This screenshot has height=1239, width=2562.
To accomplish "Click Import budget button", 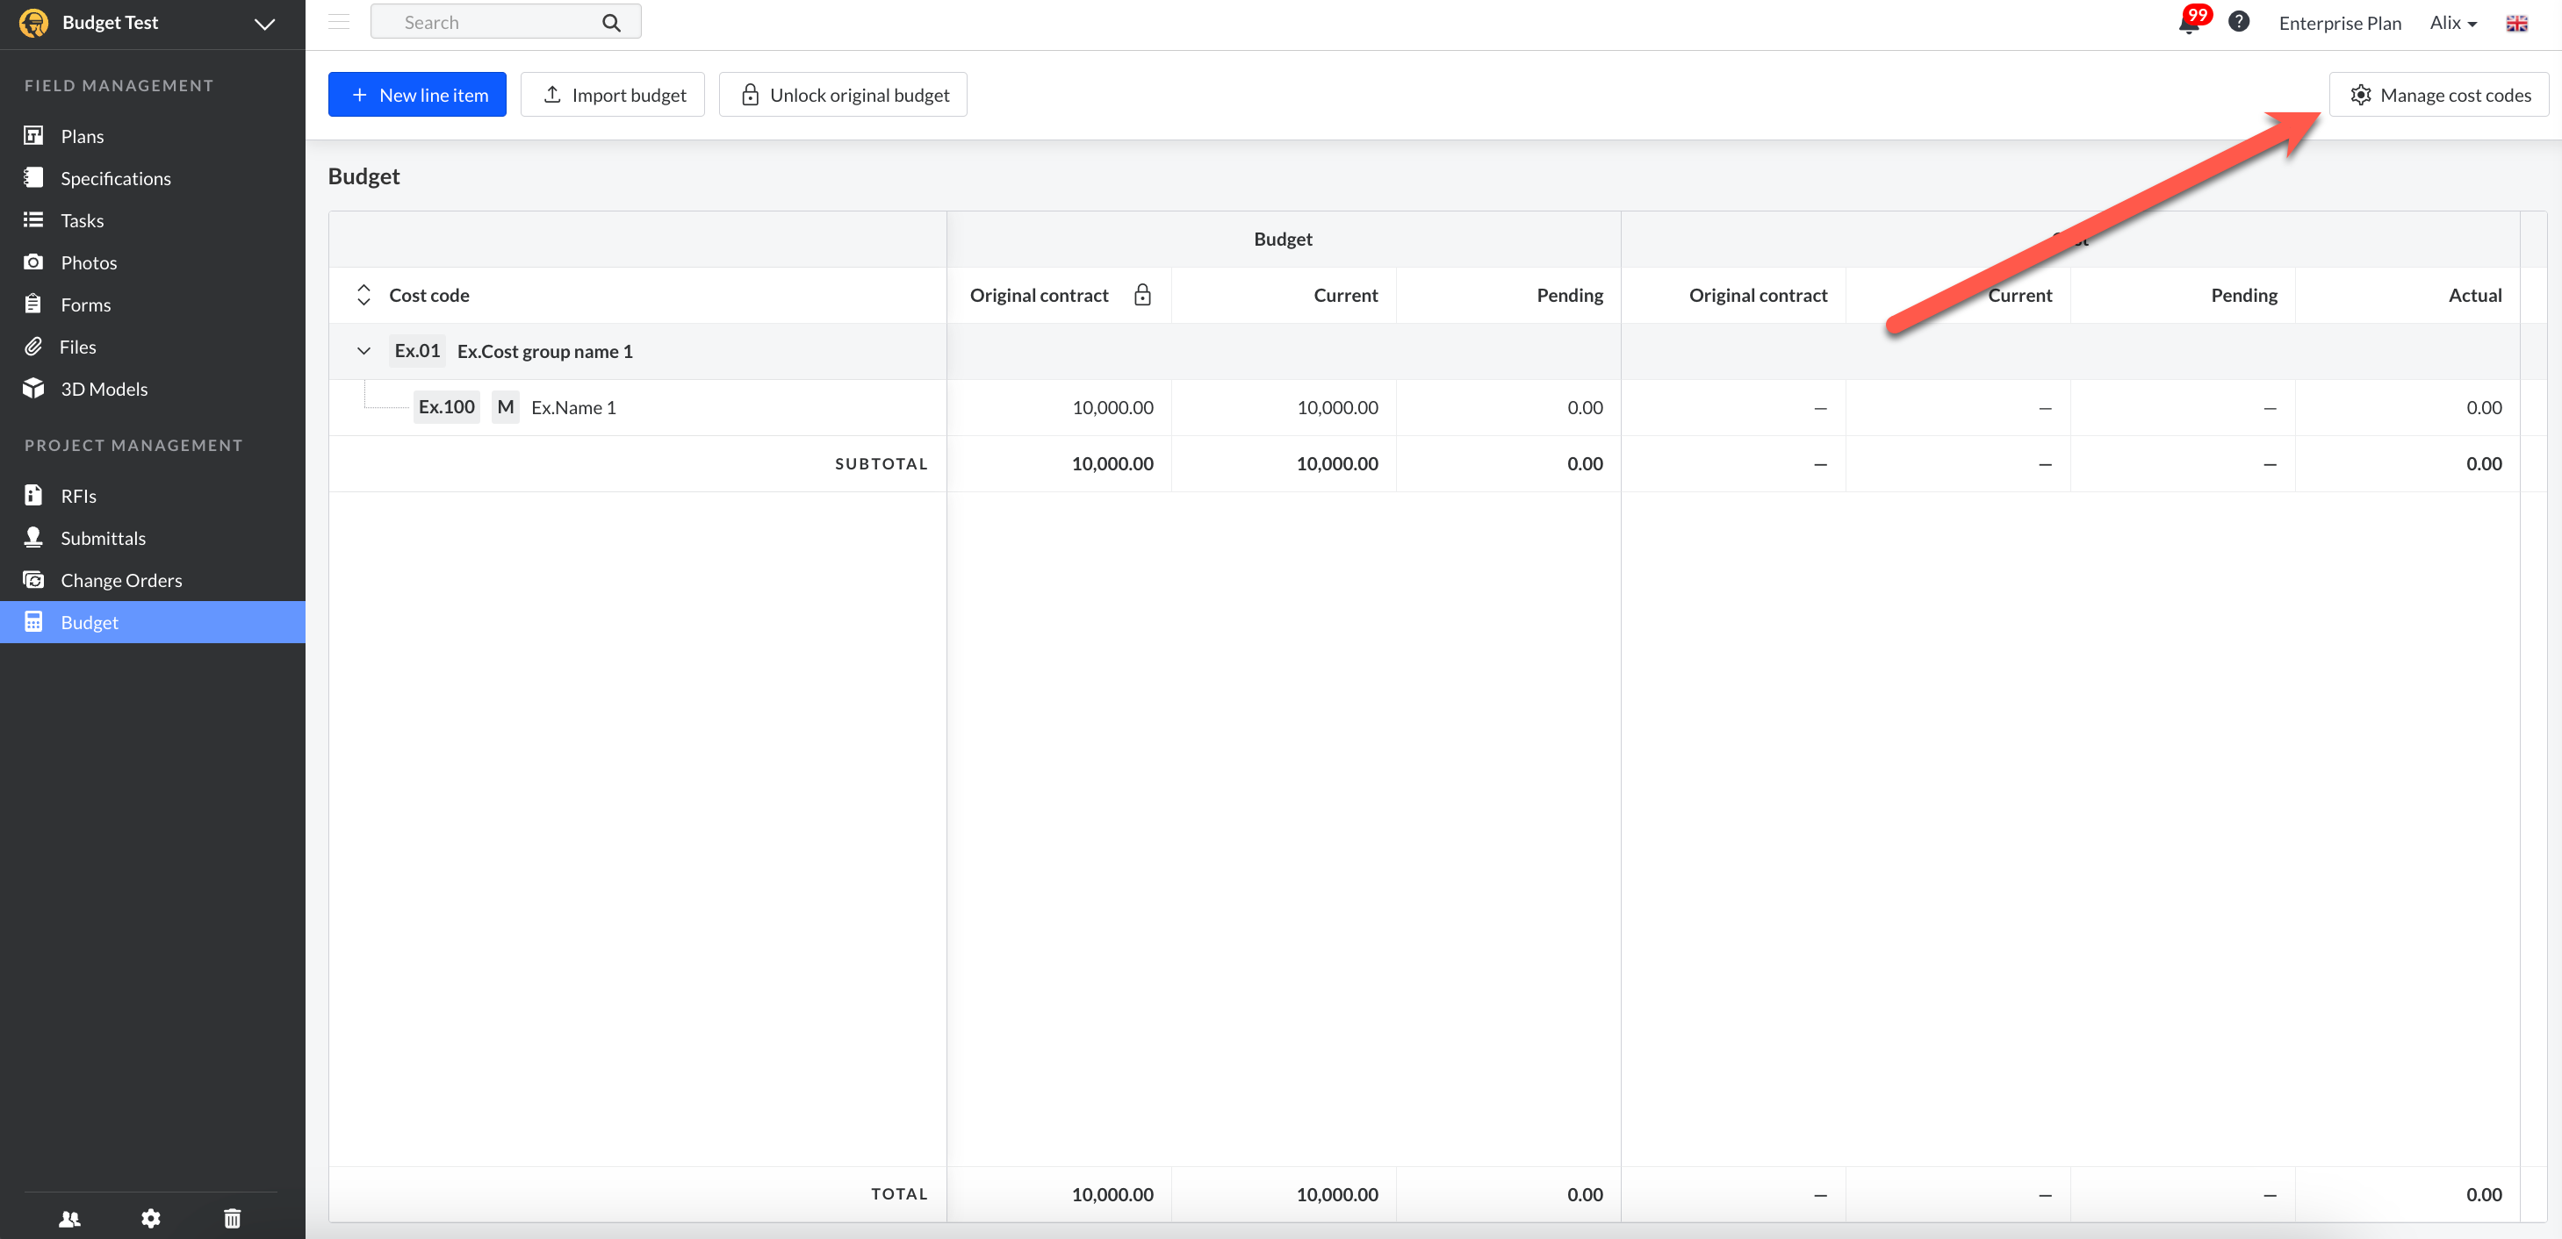I will 613,95.
